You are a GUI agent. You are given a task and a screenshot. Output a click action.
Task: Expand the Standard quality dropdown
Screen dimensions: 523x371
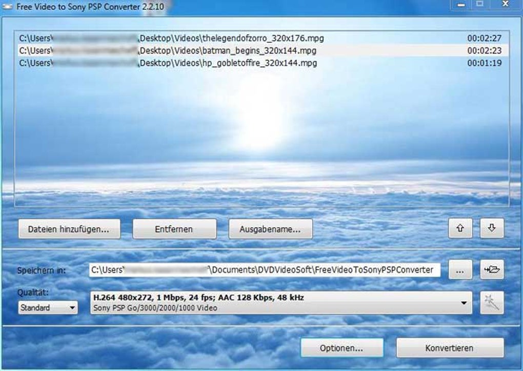click(x=48, y=307)
